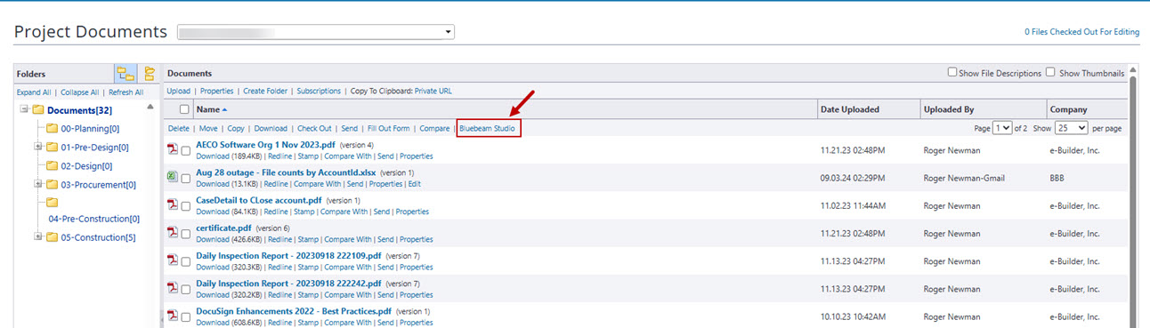Click PDF icon for AECO Software Org file
Image resolution: width=1150 pixels, height=328 pixels.
[173, 149]
